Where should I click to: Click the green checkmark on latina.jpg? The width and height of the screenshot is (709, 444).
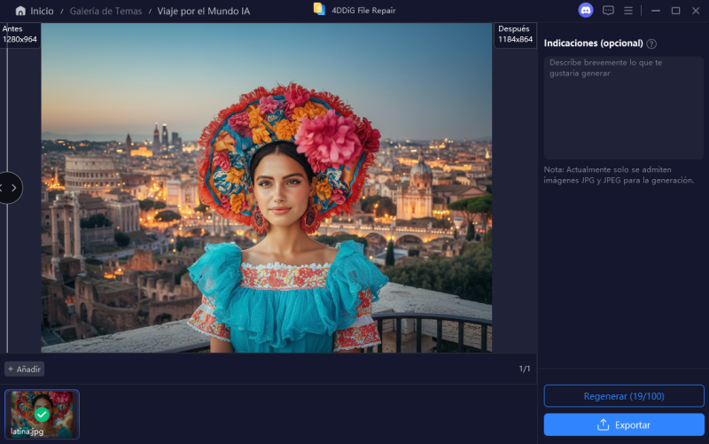point(42,414)
